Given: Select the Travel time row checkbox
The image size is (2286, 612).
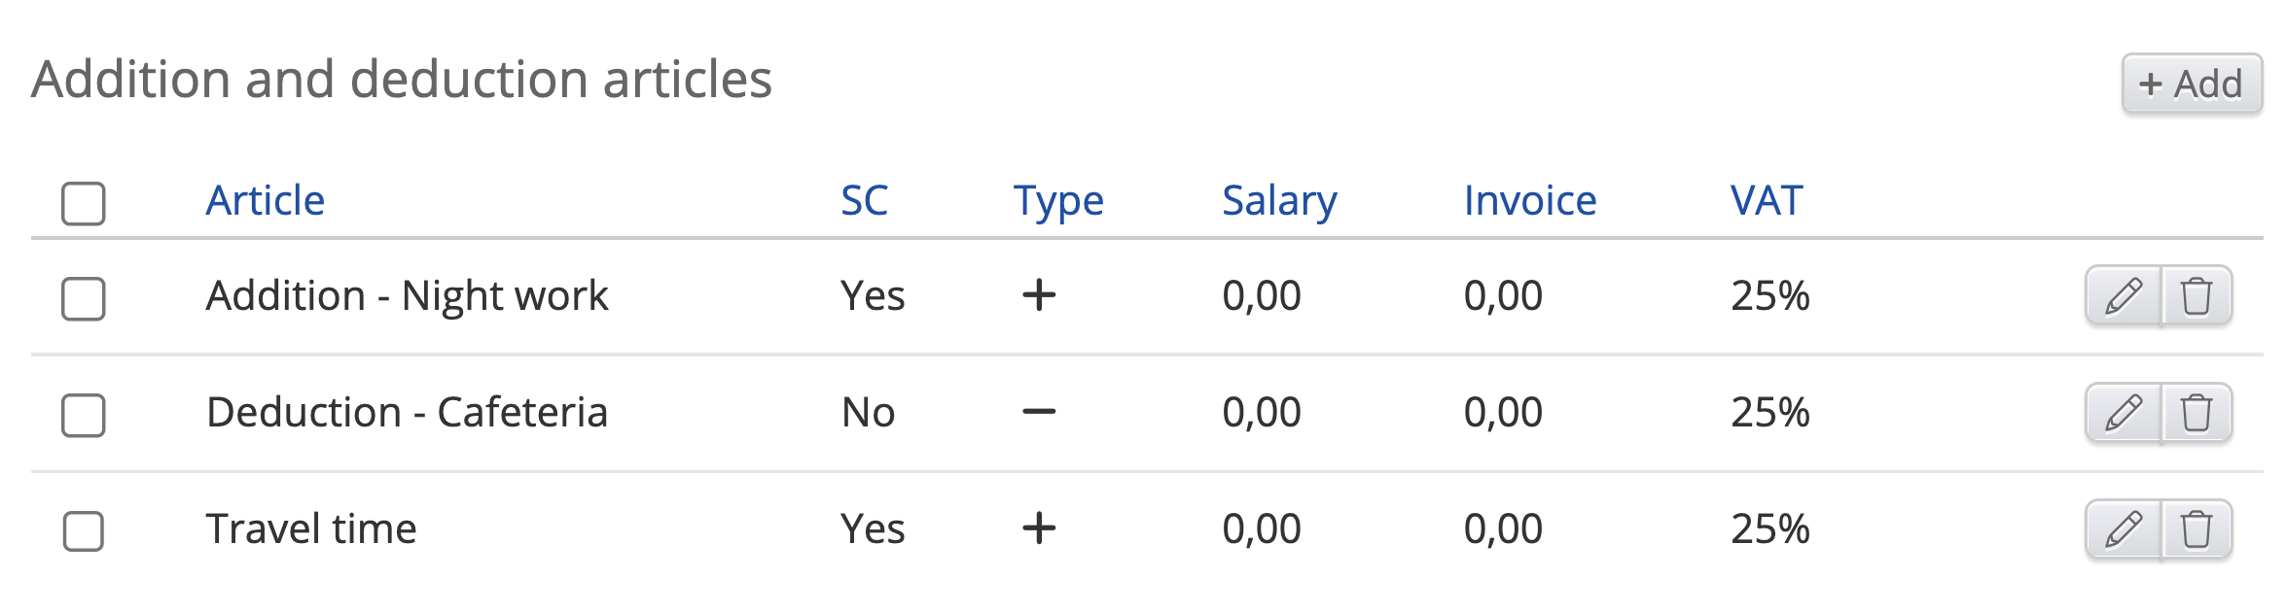Looking at the screenshot, I should [84, 531].
